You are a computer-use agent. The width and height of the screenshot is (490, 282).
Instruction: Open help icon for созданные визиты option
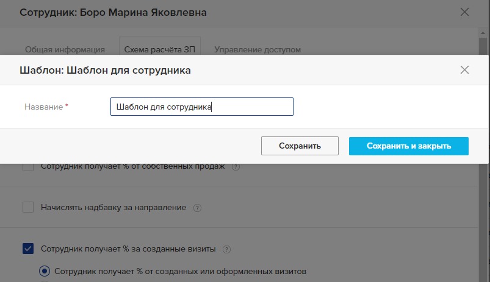(x=226, y=249)
